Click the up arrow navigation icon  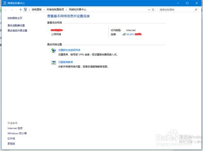21,10
